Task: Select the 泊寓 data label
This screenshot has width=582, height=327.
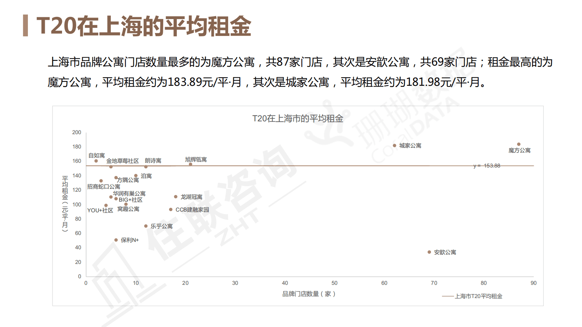Action: 146,176
